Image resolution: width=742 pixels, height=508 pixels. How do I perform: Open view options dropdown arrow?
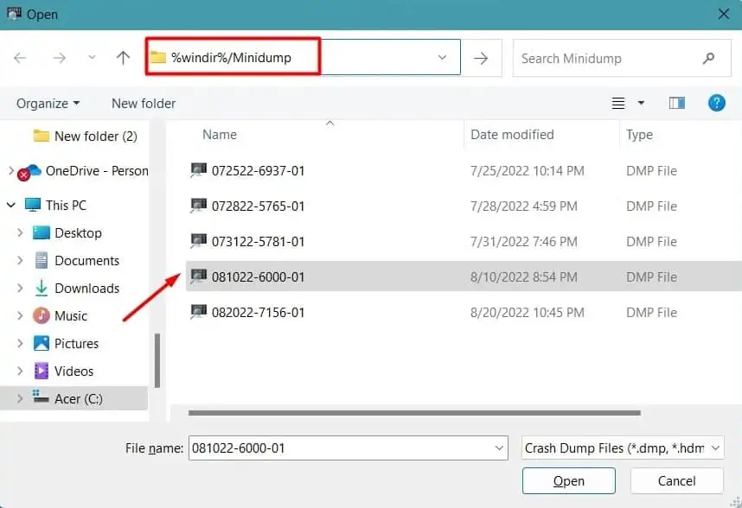point(641,103)
